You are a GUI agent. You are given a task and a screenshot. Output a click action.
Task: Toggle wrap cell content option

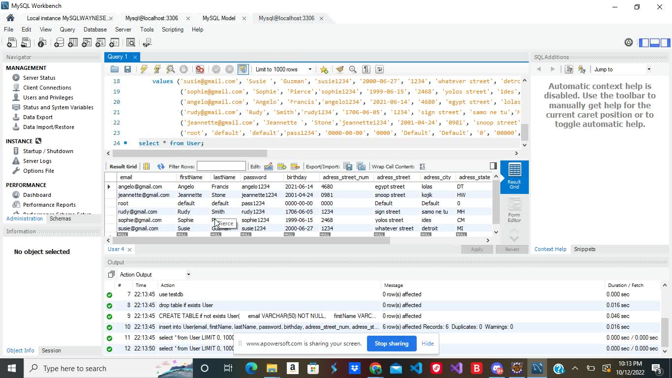(422, 166)
